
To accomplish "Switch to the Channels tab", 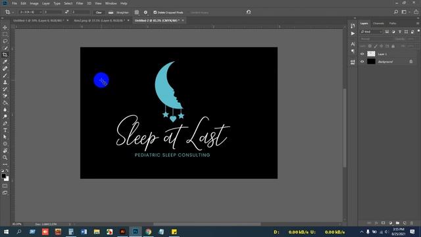I will [378, 24].
